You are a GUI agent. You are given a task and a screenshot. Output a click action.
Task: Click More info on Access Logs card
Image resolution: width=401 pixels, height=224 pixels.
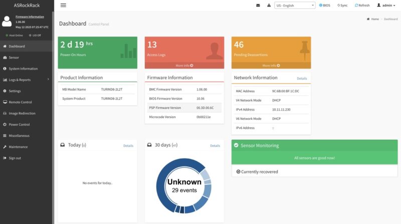[x=184, y=66]
